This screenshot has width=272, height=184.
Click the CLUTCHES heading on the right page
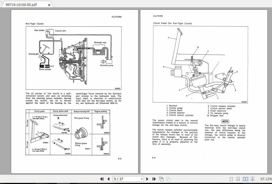tap(158, 16)
